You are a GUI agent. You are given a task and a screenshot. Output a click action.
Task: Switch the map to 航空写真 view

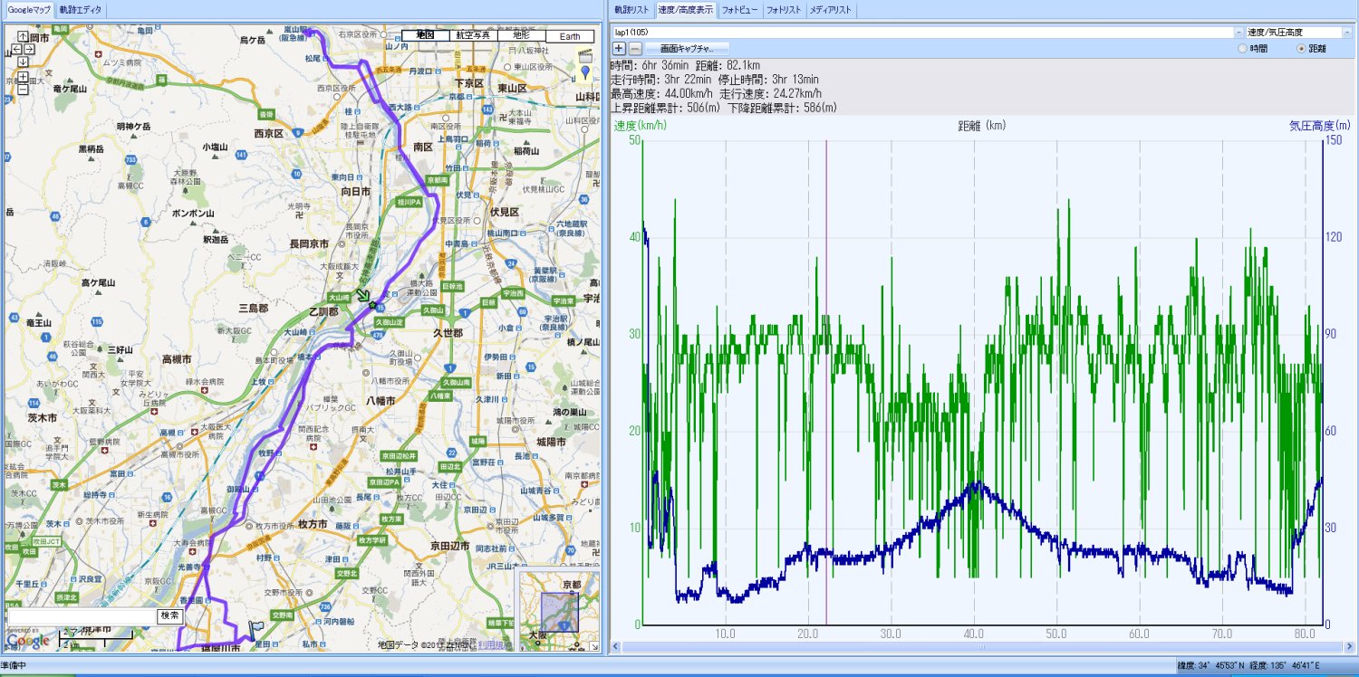pos(472,35)
